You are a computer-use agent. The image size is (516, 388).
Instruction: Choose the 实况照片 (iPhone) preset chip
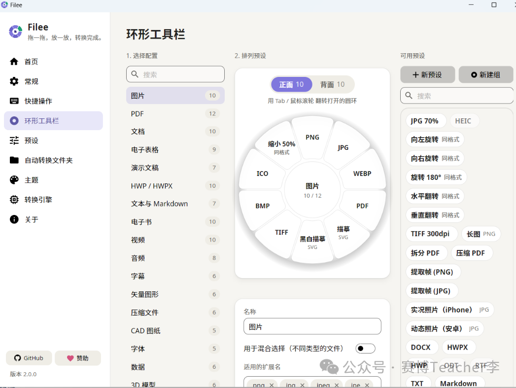pyautogui.click(x=449, y=310)
